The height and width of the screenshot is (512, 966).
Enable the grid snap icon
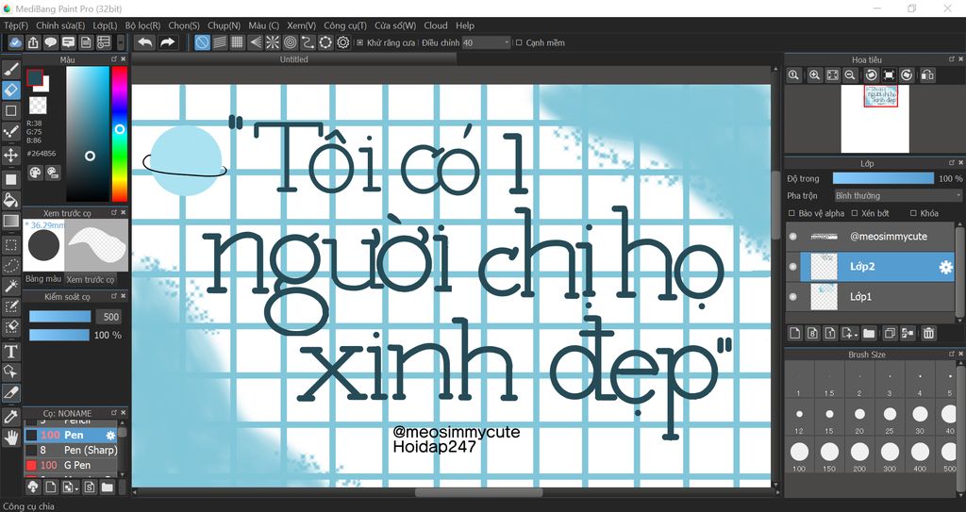(x=237, y=42)
